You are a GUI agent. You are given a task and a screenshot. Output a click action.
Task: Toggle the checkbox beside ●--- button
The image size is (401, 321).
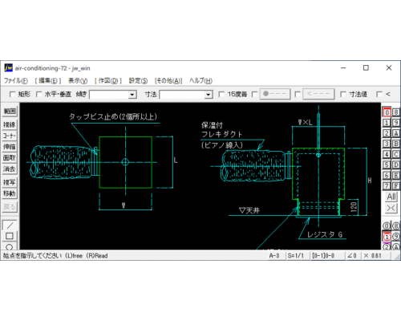coord(255,94)
